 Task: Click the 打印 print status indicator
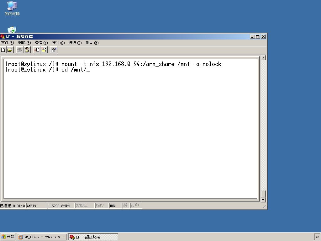pos(136,206)
